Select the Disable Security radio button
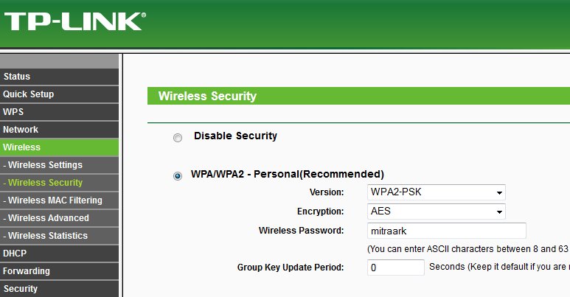This screenshot has width=570, height=297. click(x=177, y=137)
